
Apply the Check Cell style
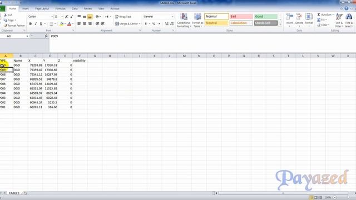tap(266, 23)
